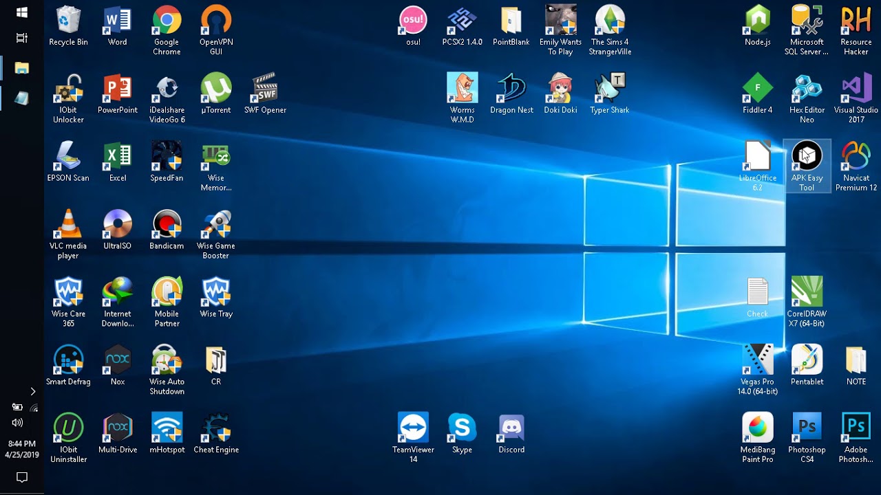Viewport: 881px width, 495px height.
Task: Click the Nox Multi-Drive icon
Action: pos(118,434)
